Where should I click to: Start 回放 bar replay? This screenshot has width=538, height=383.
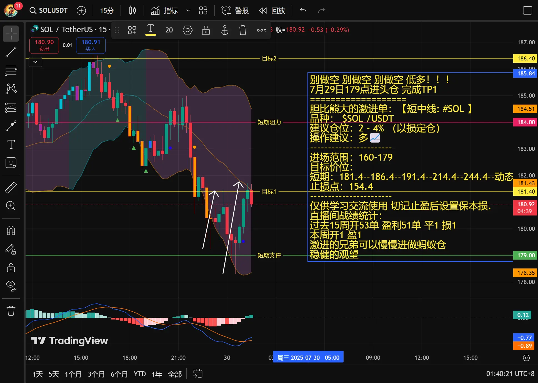[x=272, y=11]
